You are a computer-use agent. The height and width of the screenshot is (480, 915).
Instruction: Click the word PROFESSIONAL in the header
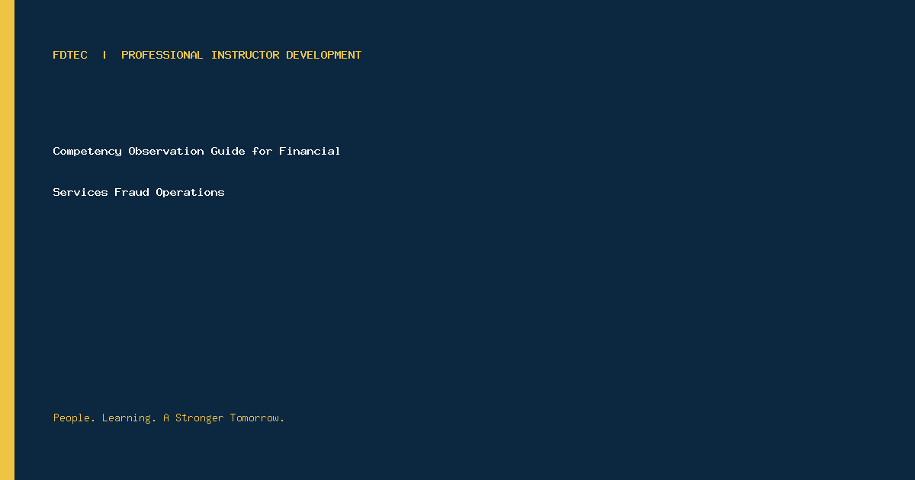pyautogui.click(x=162, y=55)
